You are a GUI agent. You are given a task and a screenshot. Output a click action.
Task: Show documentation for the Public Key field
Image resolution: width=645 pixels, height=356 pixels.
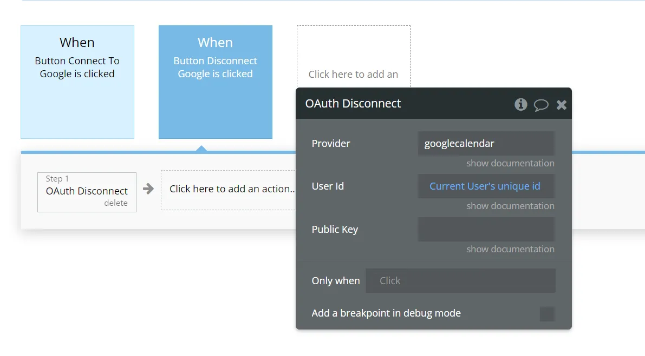click(x=510, y=249)
